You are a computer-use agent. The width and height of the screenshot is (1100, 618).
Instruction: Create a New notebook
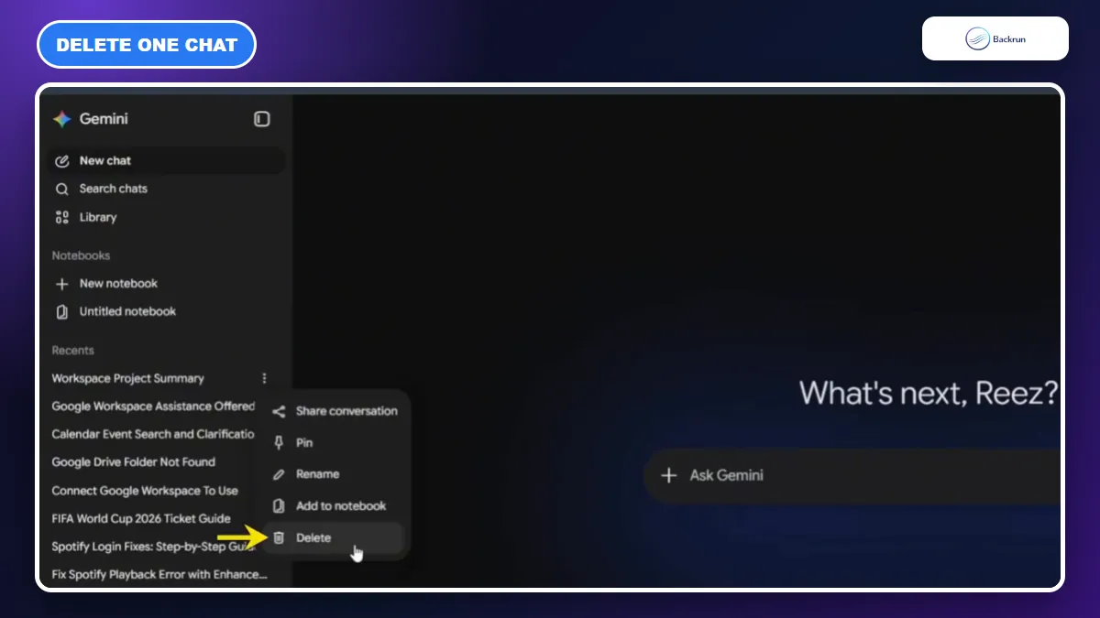(166, 284)
